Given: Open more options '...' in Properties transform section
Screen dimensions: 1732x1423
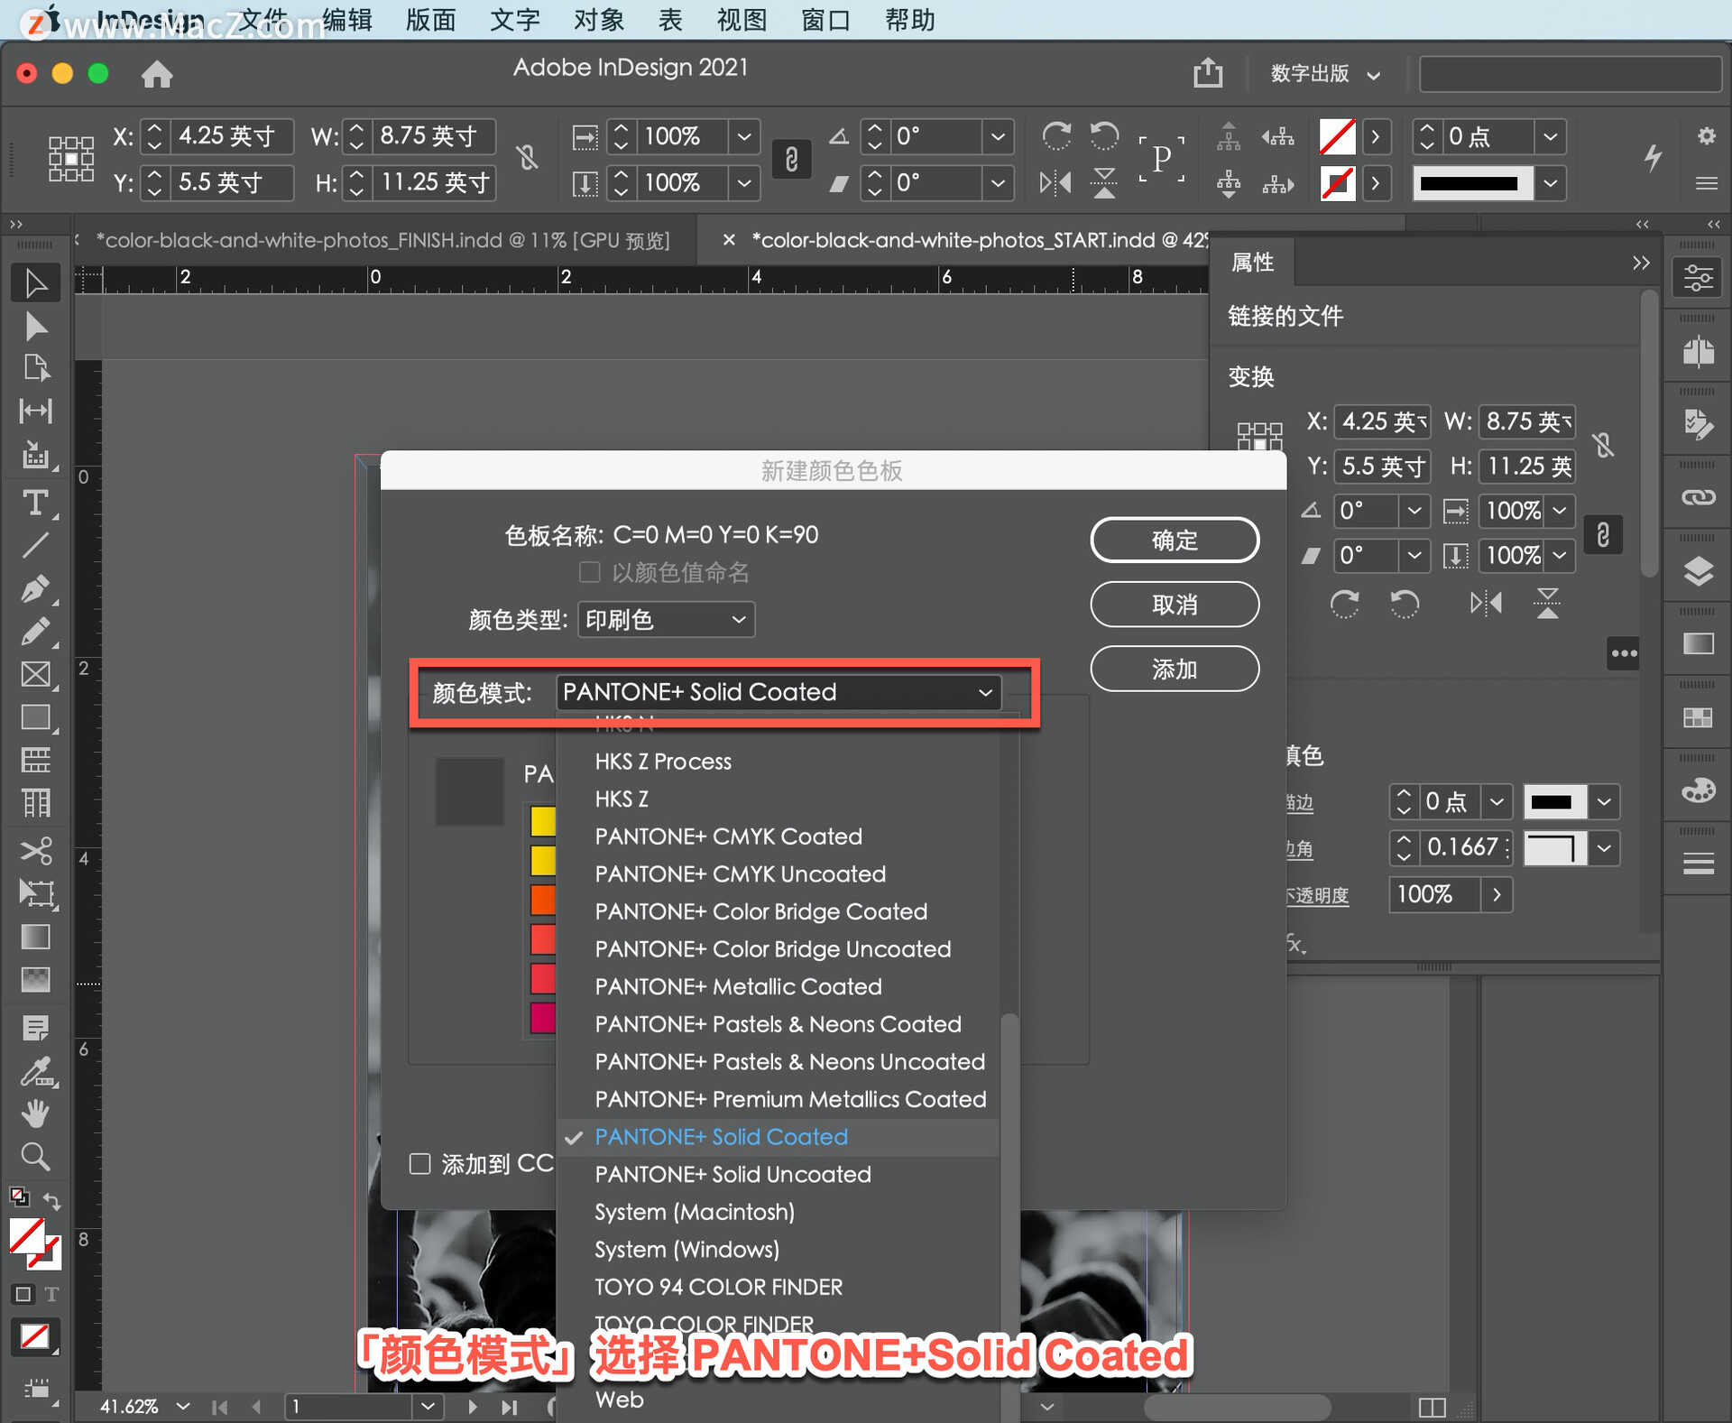Looking at the screenshot, I should 1624,653.
